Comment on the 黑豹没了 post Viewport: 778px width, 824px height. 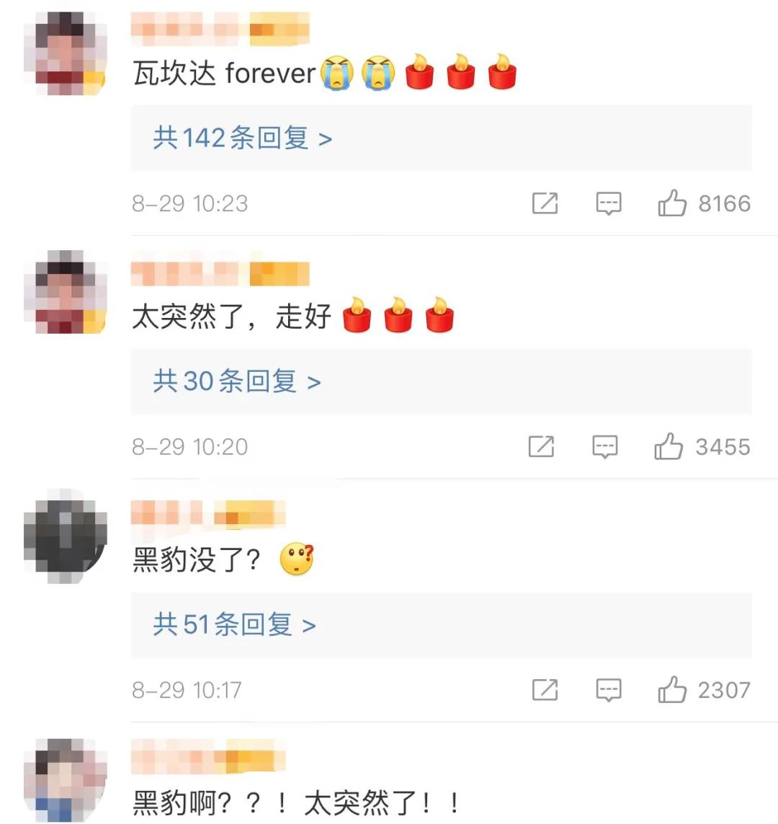609,690
